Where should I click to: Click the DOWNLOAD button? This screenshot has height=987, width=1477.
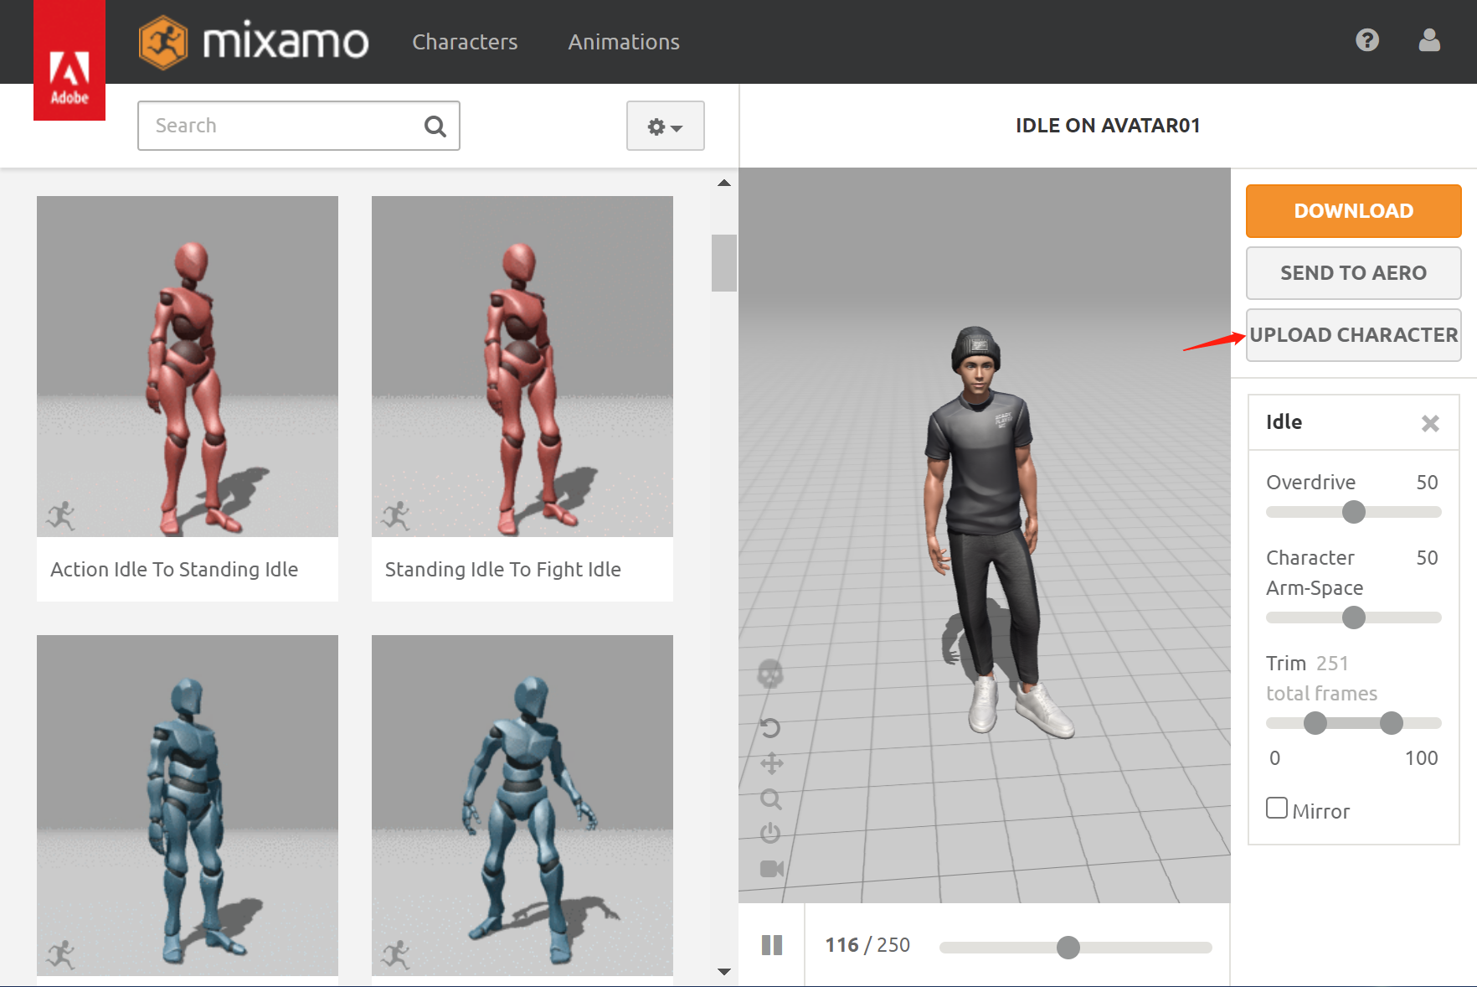[1353, 210]
